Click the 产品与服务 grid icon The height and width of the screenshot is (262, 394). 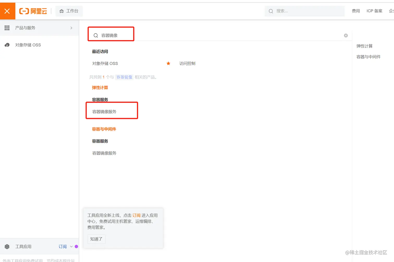coord(7,28)
